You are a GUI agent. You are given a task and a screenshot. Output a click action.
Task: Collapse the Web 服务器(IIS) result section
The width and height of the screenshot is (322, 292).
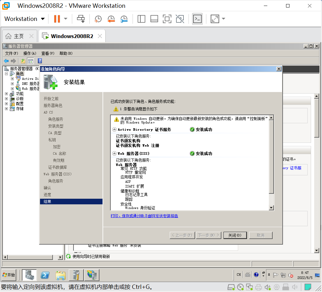[114, 153]
